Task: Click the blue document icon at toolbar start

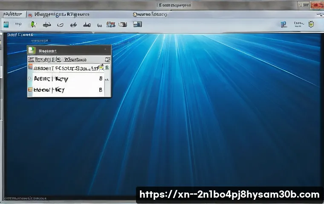Action: coord(6,25)
